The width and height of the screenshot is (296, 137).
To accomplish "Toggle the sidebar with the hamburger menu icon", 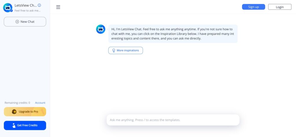I will (x=58, y=7).
